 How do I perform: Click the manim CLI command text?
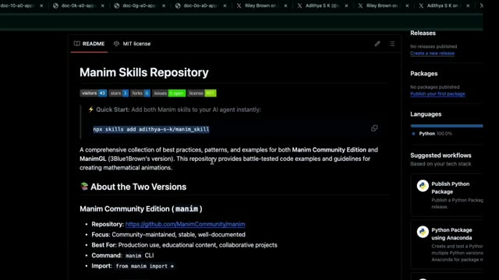140,256
